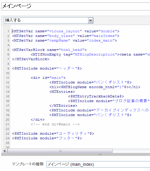Click the テンプレートの種類 main_index field
The height and width of the screenshot is (171, 150).
(98, 164)
